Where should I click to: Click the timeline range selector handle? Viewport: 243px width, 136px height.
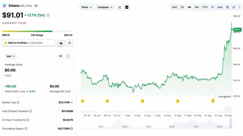(x=230, y=123)
